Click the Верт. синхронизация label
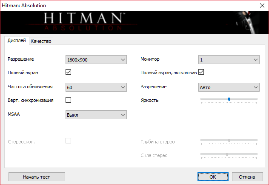Image resolution: width=269 pixels, height=185 pixels. click(x=31, y=101)
